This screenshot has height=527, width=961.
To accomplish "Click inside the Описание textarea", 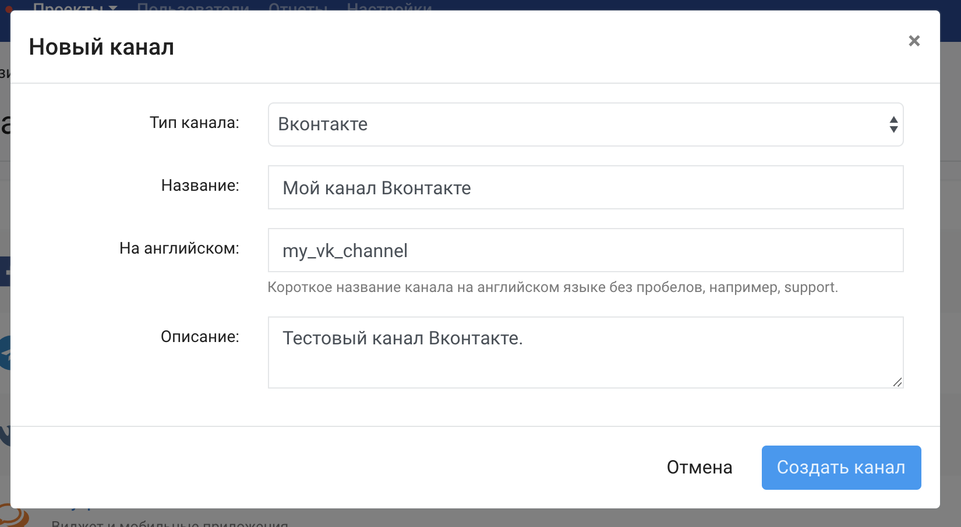I will 585,352.
